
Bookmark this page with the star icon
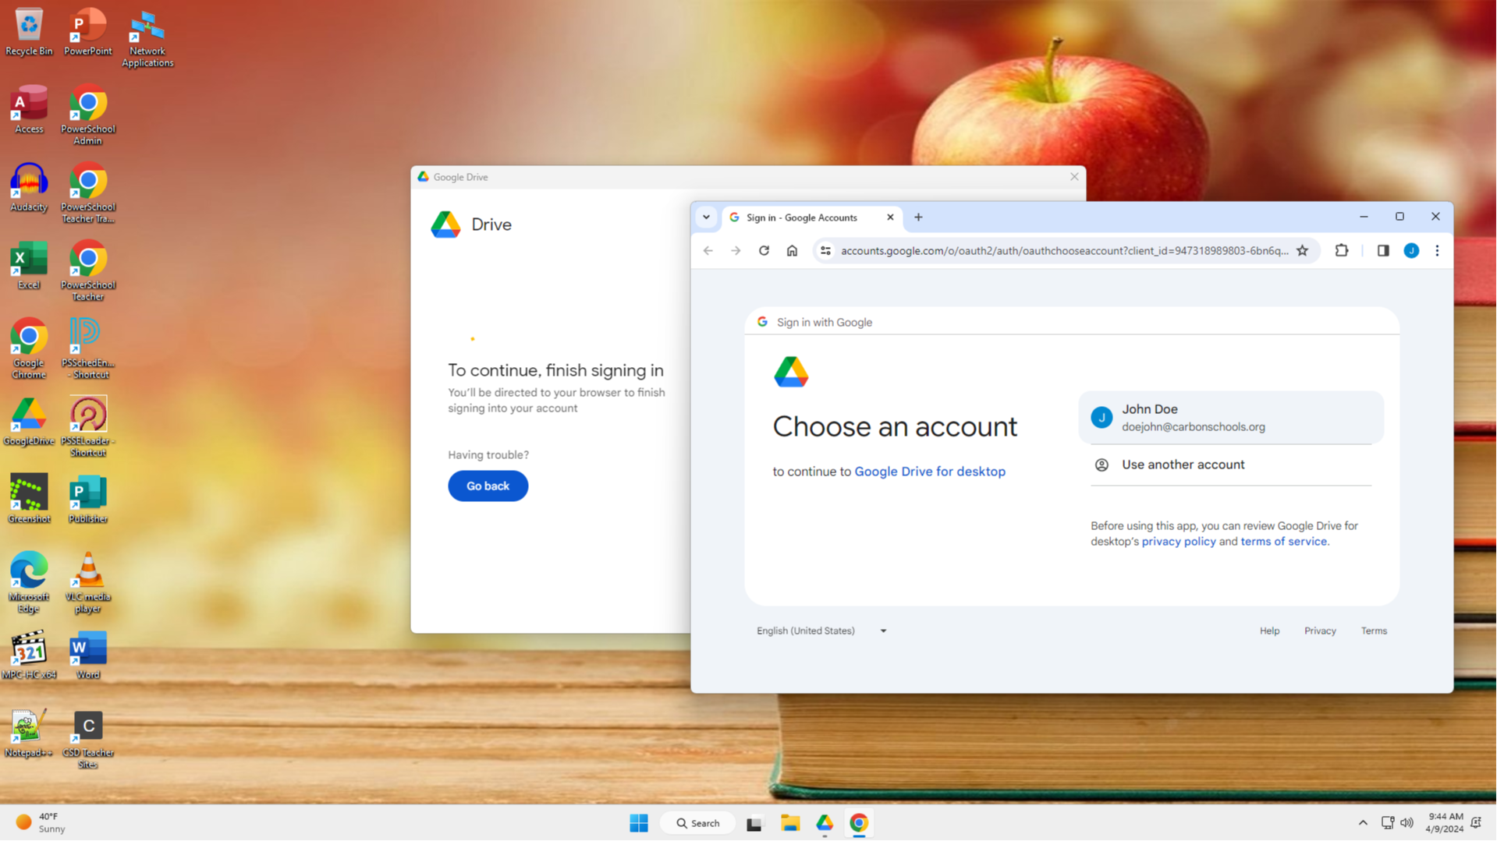[1302, 251]
